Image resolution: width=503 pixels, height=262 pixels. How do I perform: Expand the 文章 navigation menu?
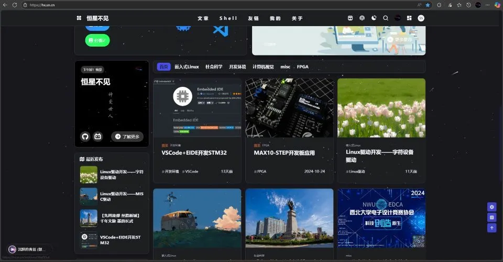[203, 18]
